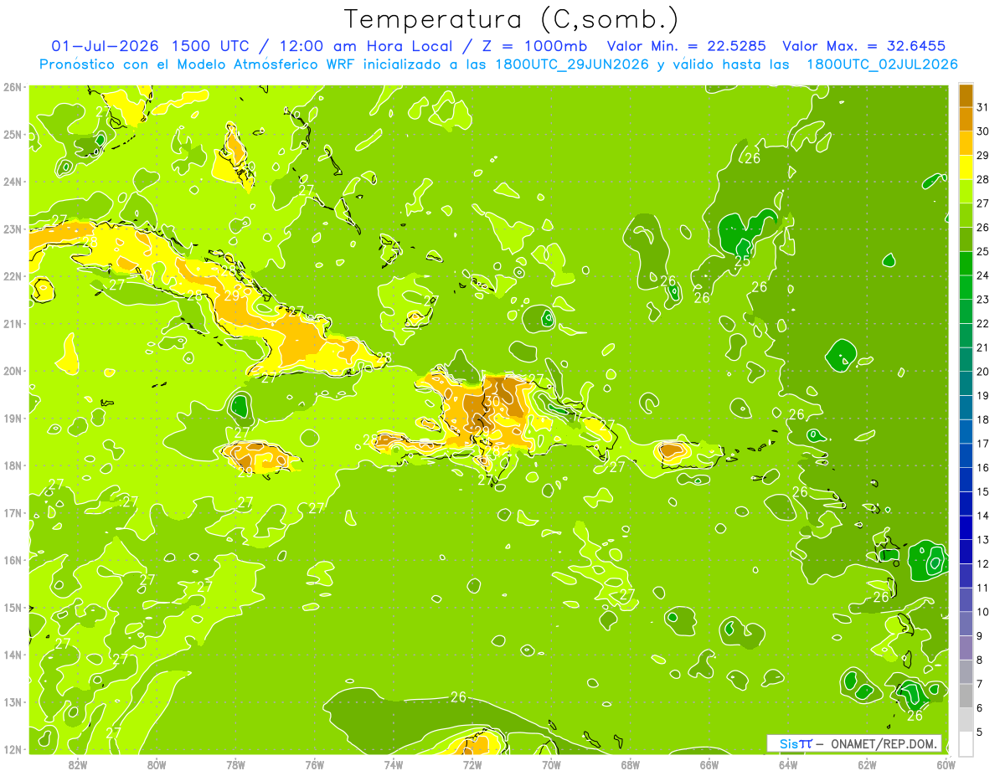The height and width of the screenshot is (776, 1005).
Task: Click the "80W" longitude axis label
Action: (157, 764)
